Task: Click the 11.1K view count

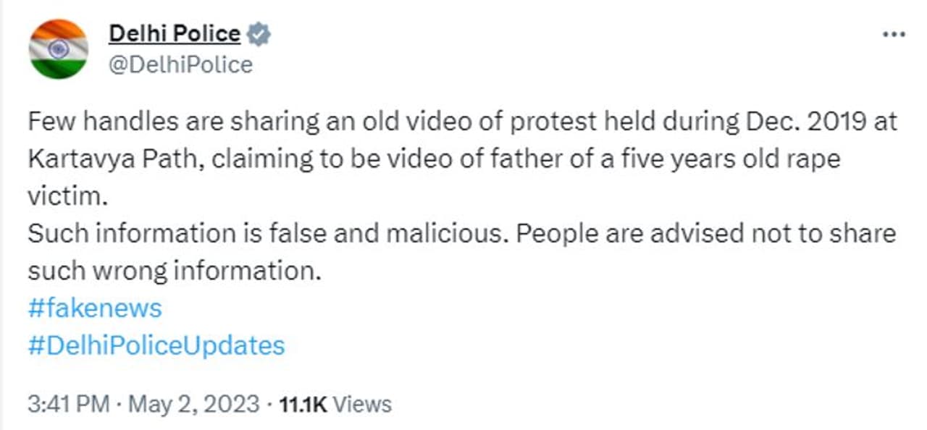Action: click(x=304, y=404)
